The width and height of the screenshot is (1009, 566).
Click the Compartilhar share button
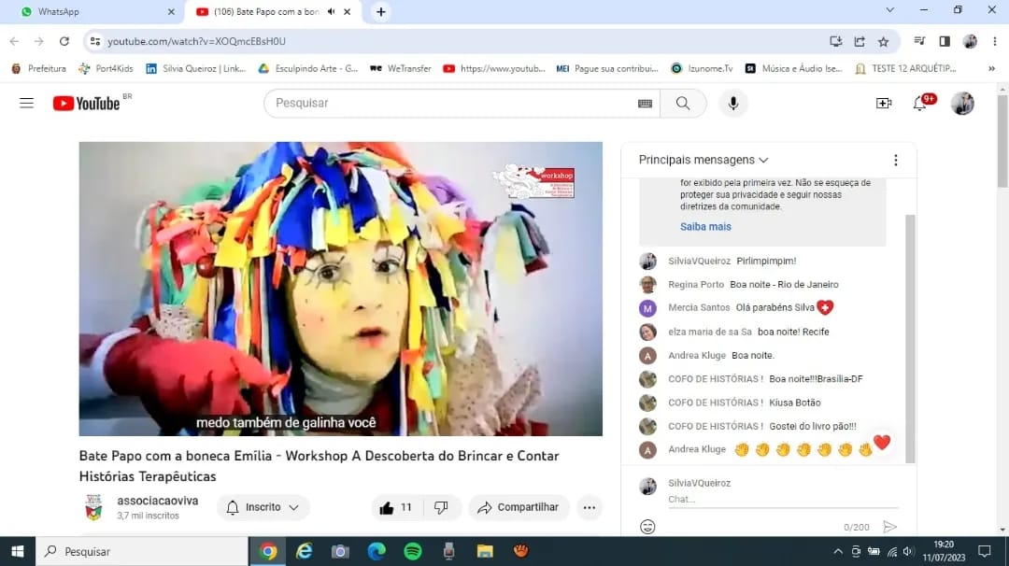[x=519, y=507]
